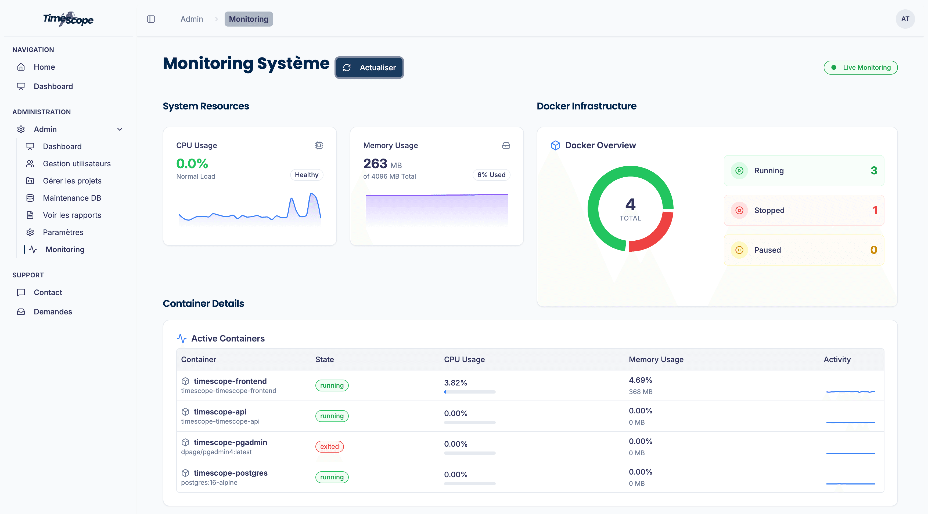Click the Active Containers waveform icon
Viewport: 928px width, 514px height.
point(182,338)
